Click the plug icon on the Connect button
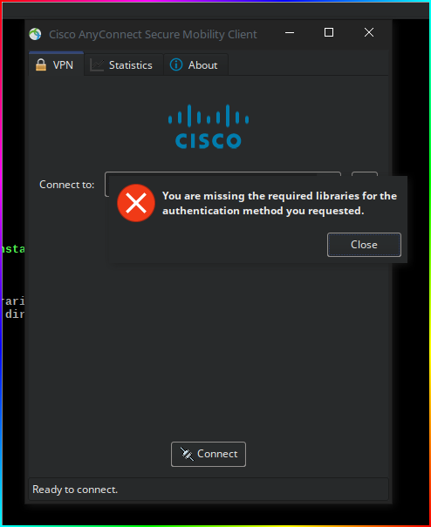This screenshot has width=431, height=527. [187, 454]
